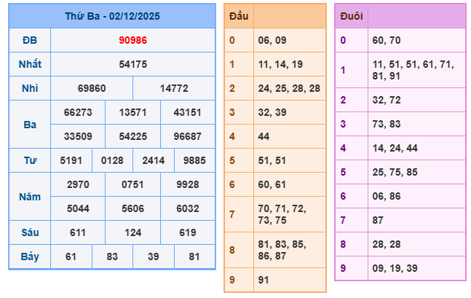Click the Đầu row 4 value 44

pyautogui.click(x=264, y=136)
